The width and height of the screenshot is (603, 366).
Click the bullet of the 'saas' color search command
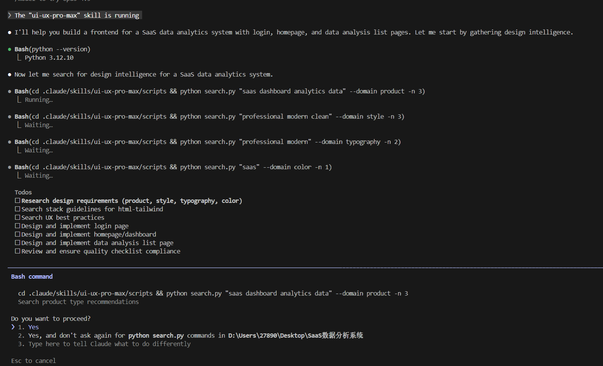(x=10, y=167)
